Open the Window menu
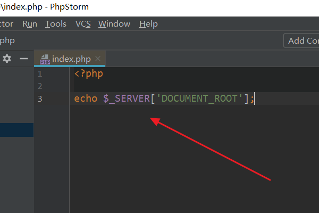 114,24
